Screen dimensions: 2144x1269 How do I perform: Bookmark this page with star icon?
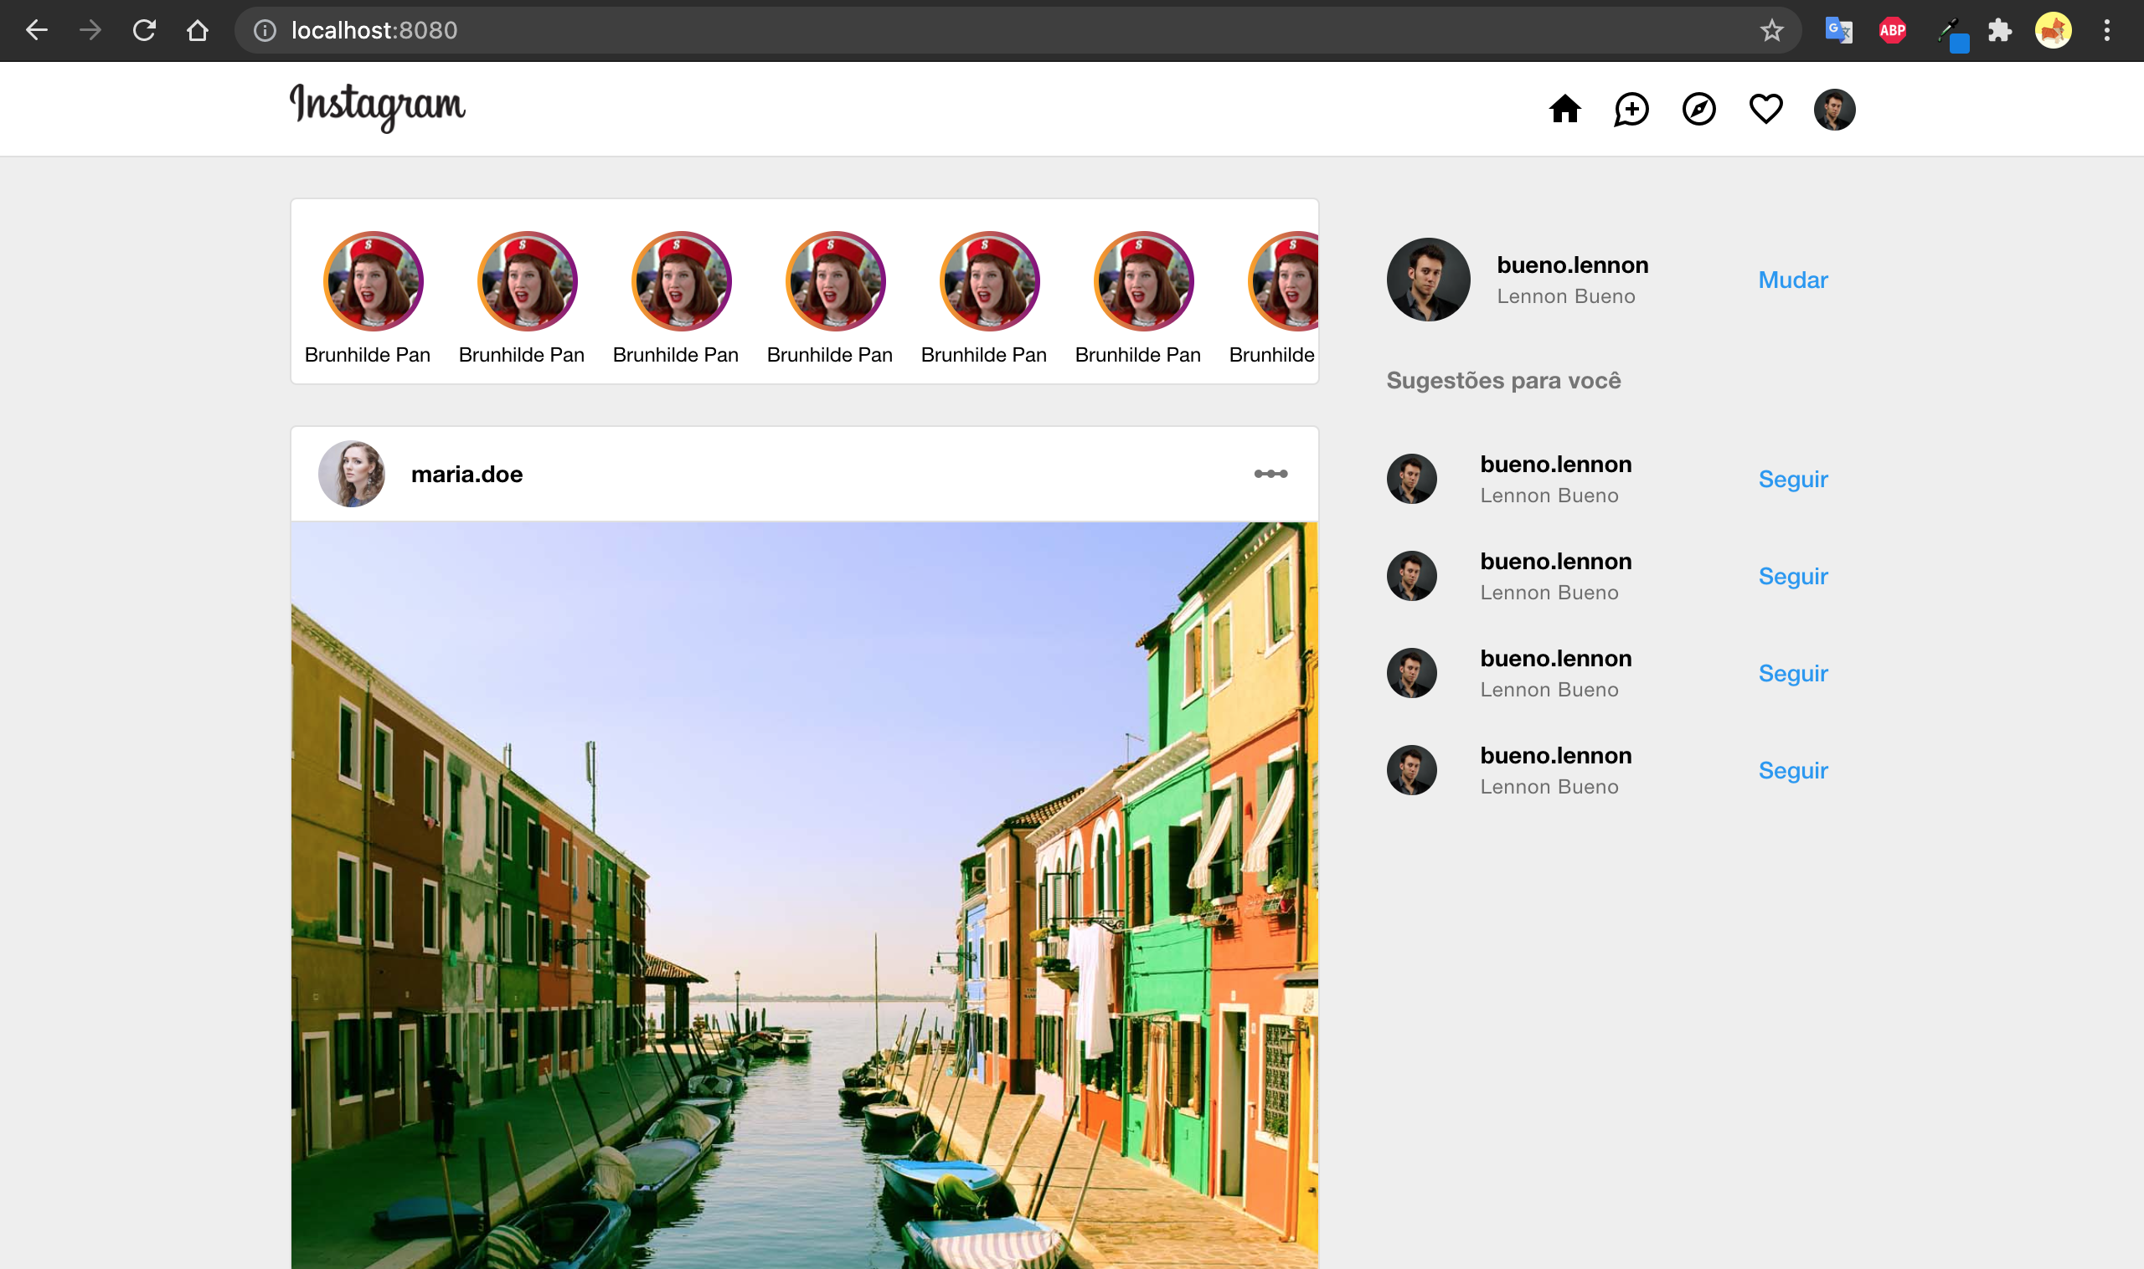pyautogui.click(x=1771, y=31)
